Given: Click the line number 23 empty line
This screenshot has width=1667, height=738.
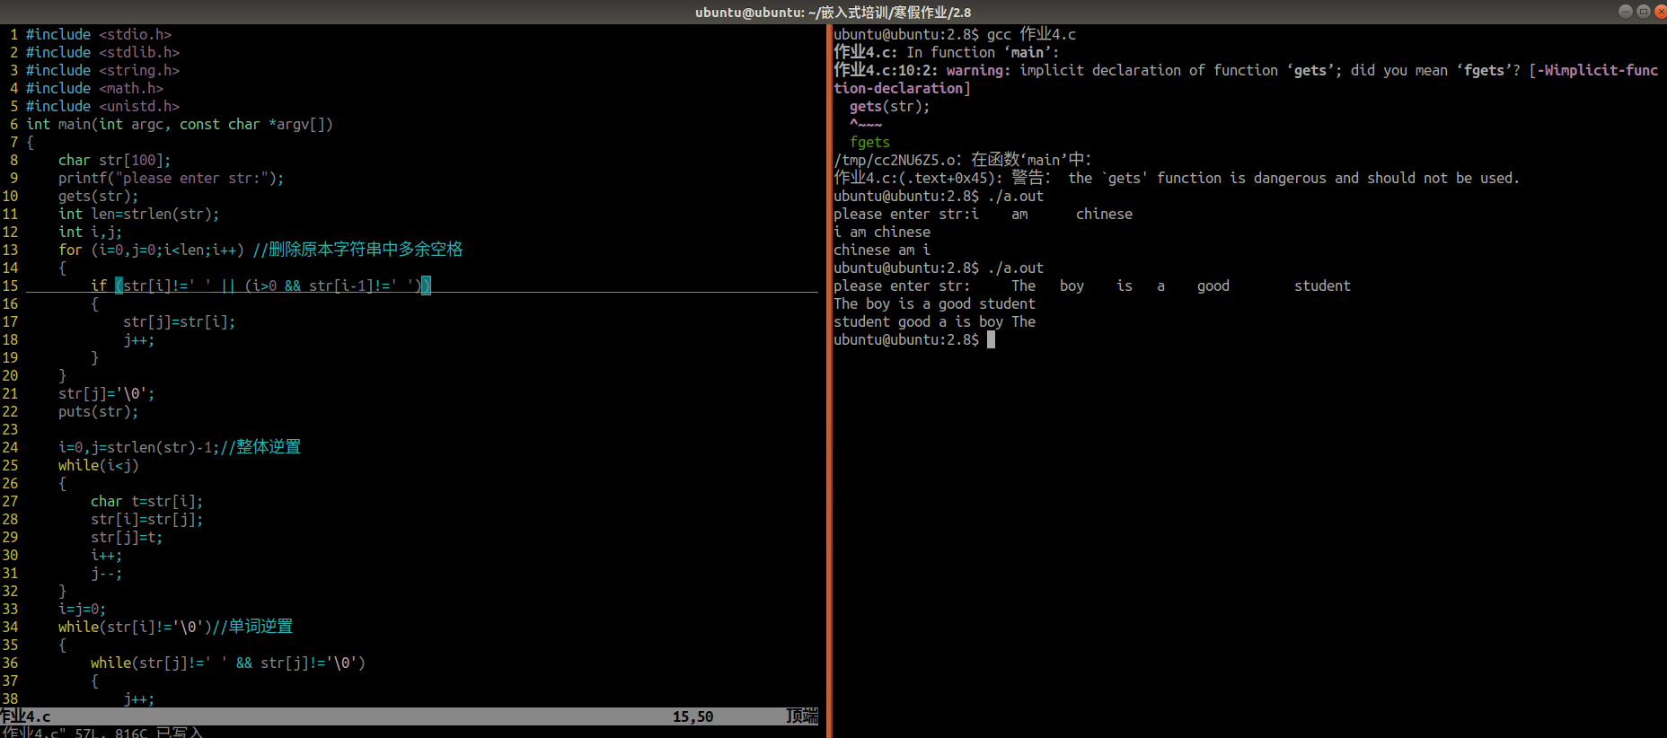Looking at the screenshot, I should click(10, 429).
